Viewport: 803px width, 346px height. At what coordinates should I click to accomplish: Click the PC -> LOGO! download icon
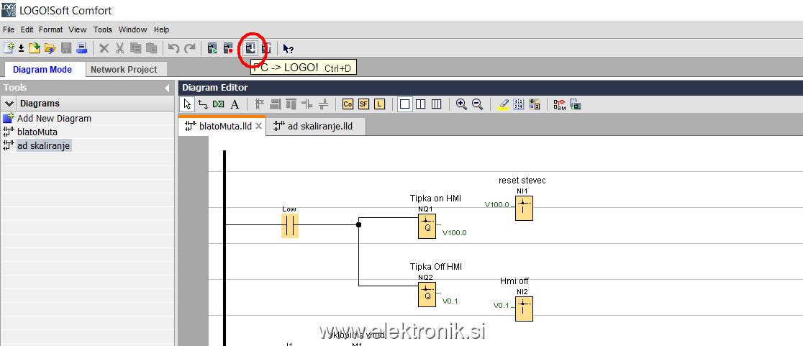tap(250, 48)
